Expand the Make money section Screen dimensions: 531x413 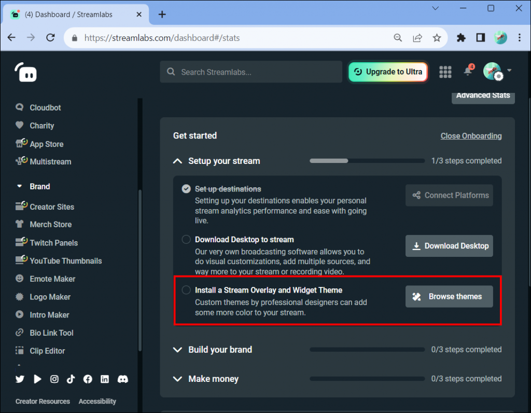tap(177, 379)
